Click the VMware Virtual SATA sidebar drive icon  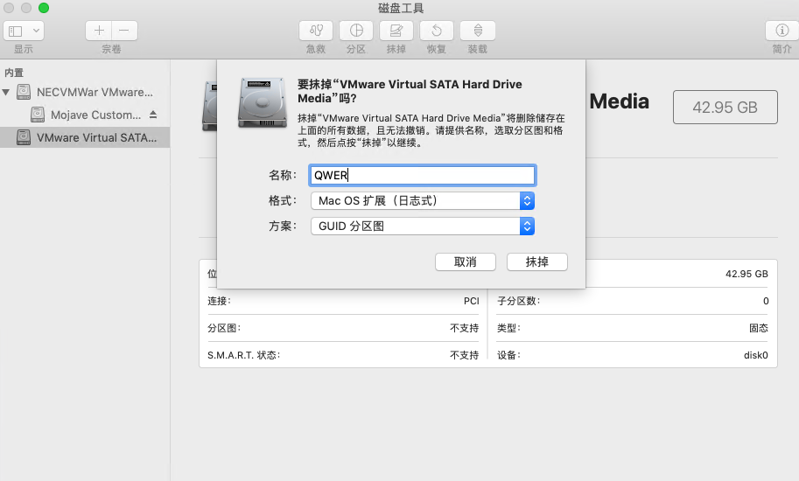24,137
